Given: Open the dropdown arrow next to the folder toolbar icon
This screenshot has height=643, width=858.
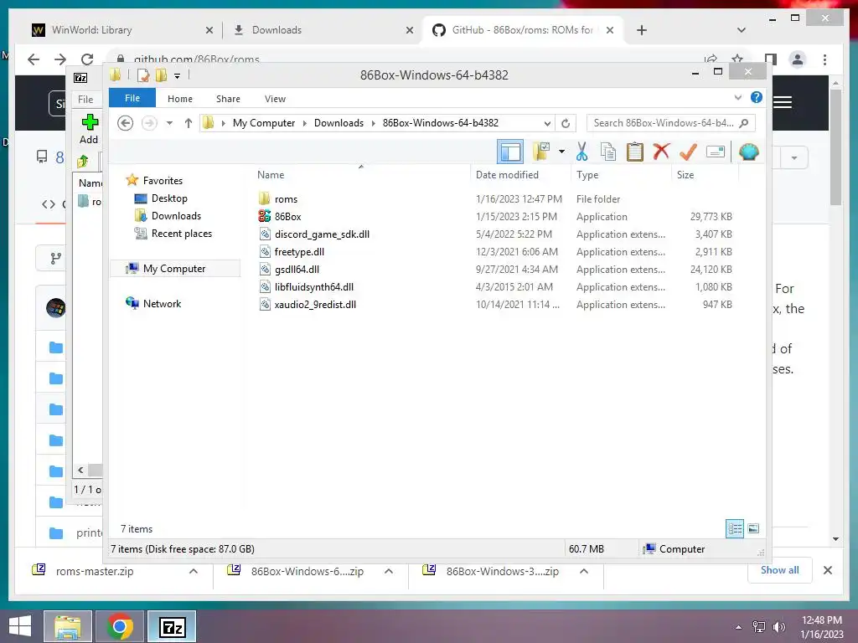Looking at the screenshot, I should [561, 152].
